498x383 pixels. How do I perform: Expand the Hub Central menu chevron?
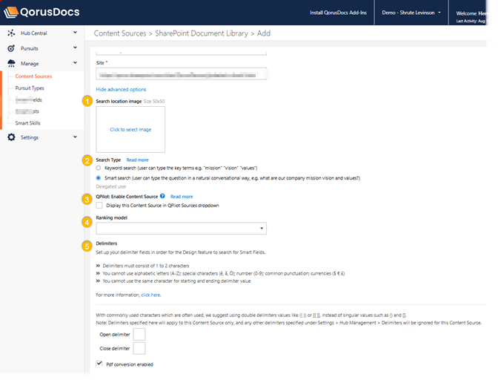75,34
